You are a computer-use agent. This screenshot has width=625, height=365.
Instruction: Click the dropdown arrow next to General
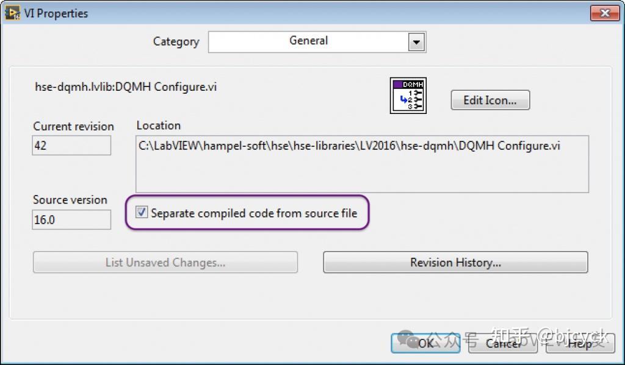[416, 41]
